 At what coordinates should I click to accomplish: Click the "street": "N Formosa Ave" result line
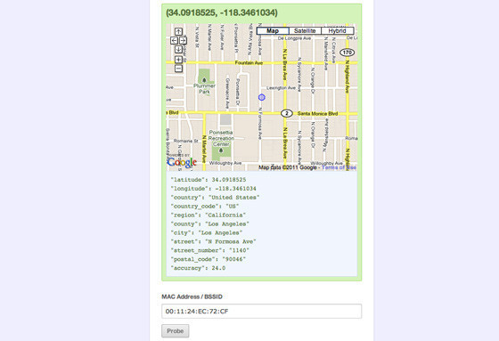[213, 241]
